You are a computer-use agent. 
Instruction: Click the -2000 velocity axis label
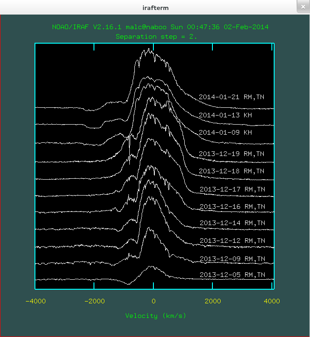[x=94, y=301]
